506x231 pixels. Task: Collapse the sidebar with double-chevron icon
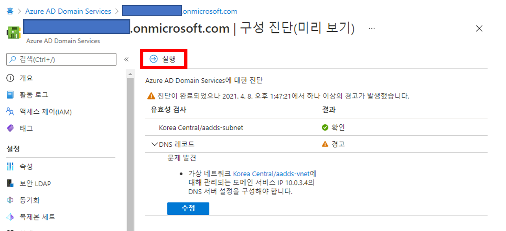tap(126, 59)
